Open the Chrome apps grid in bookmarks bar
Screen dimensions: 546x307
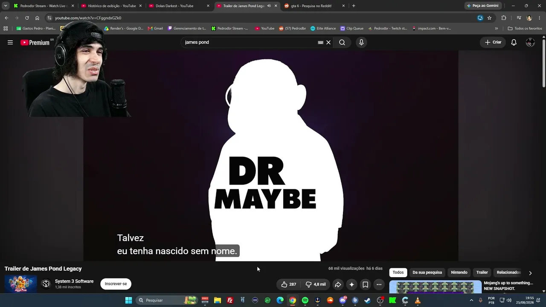(6, 29)
